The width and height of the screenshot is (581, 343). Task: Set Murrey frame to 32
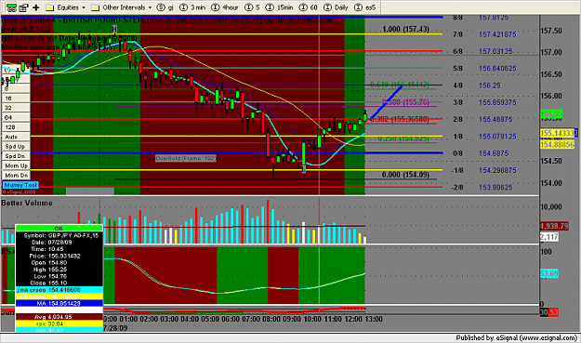tap(16, 108)
